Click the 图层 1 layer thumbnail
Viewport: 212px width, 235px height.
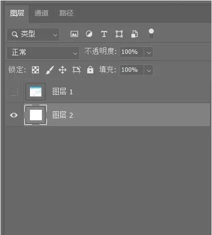[x=35, y=91]
